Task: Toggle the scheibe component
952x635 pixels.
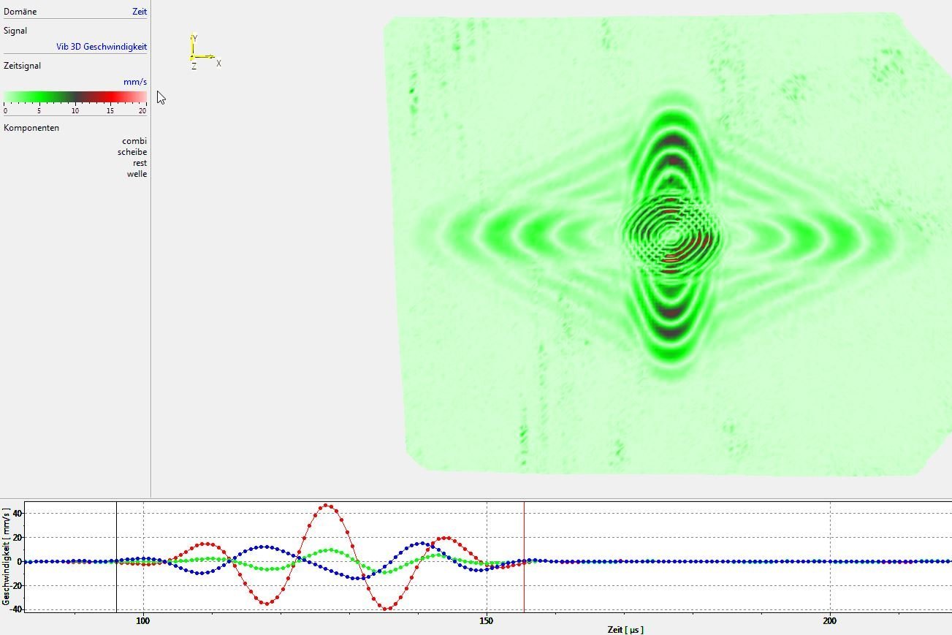Action: pyautogui.click(x=133, y=151)
